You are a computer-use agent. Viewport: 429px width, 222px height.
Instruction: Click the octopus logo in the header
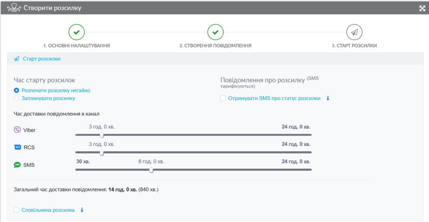pyautogui.click(x=14, y=8)
